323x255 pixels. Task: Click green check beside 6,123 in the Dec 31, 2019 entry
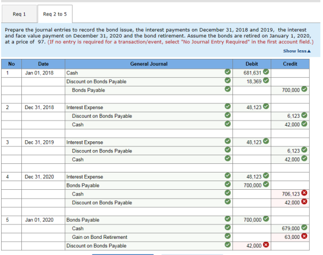[305, 150]
